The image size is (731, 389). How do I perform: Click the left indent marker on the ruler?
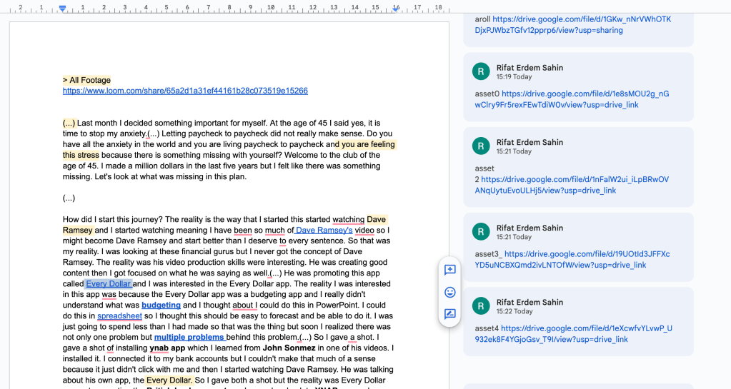click(x=62, y=9)
